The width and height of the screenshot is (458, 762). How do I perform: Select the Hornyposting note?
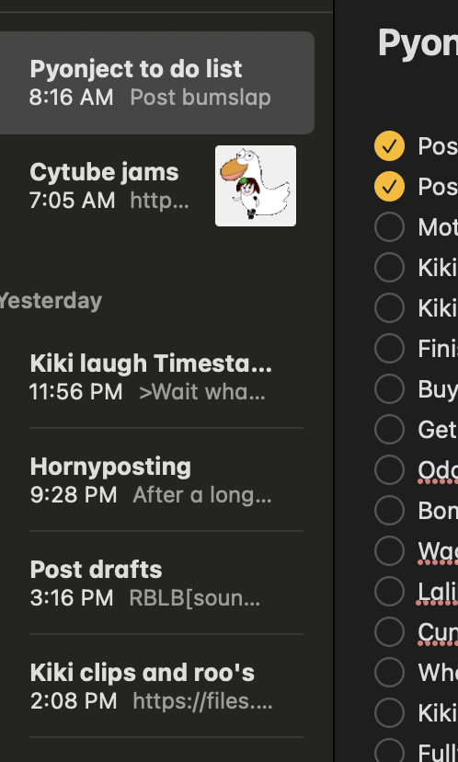coord(155,480)
